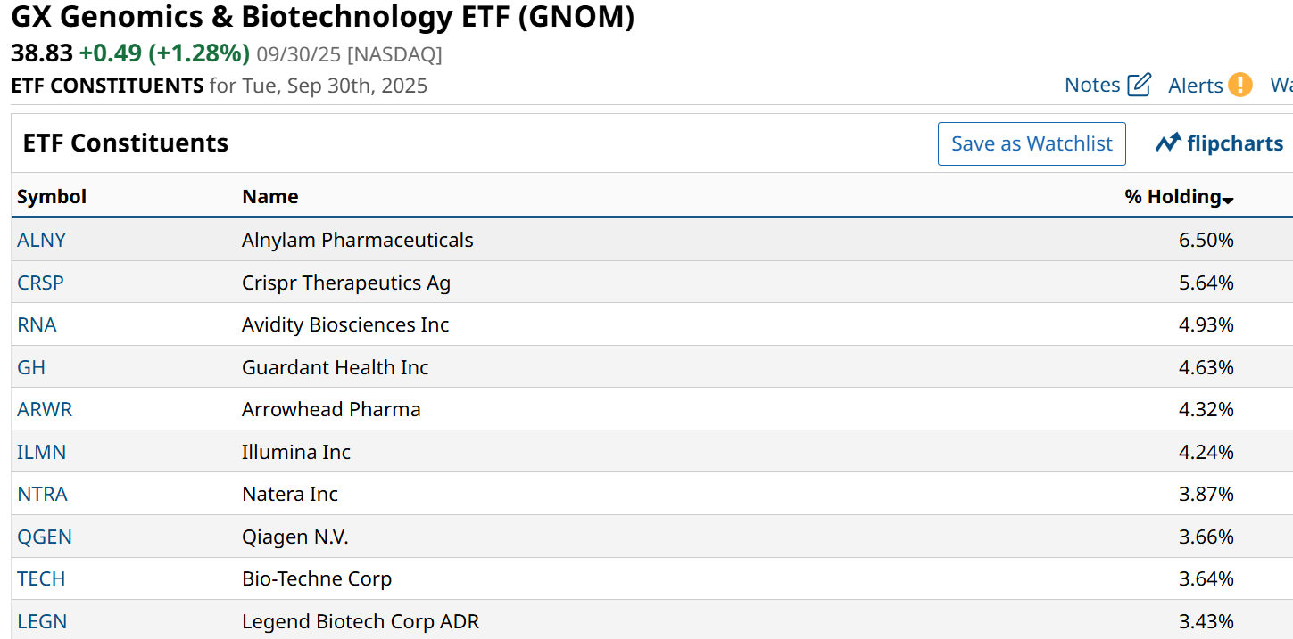
Task: Sort table by Symbol column header
Action: [x=52, y=196]
